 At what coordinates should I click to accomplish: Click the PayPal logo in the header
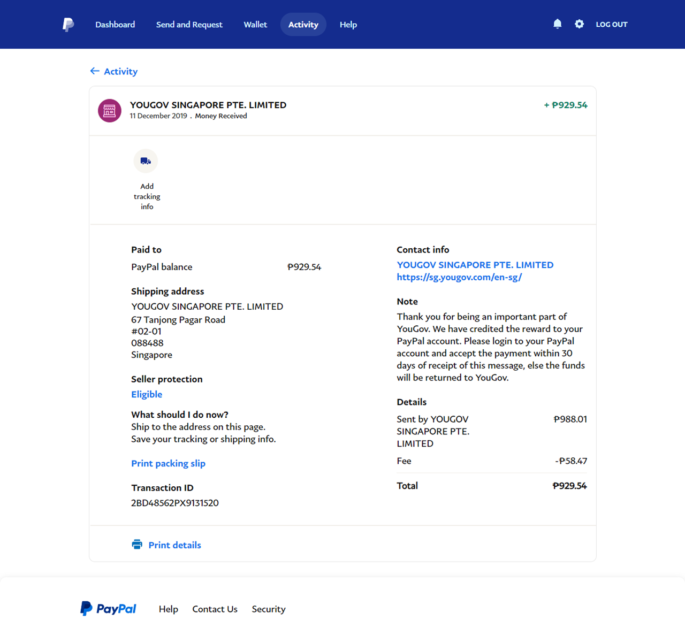tap(68, 25)
